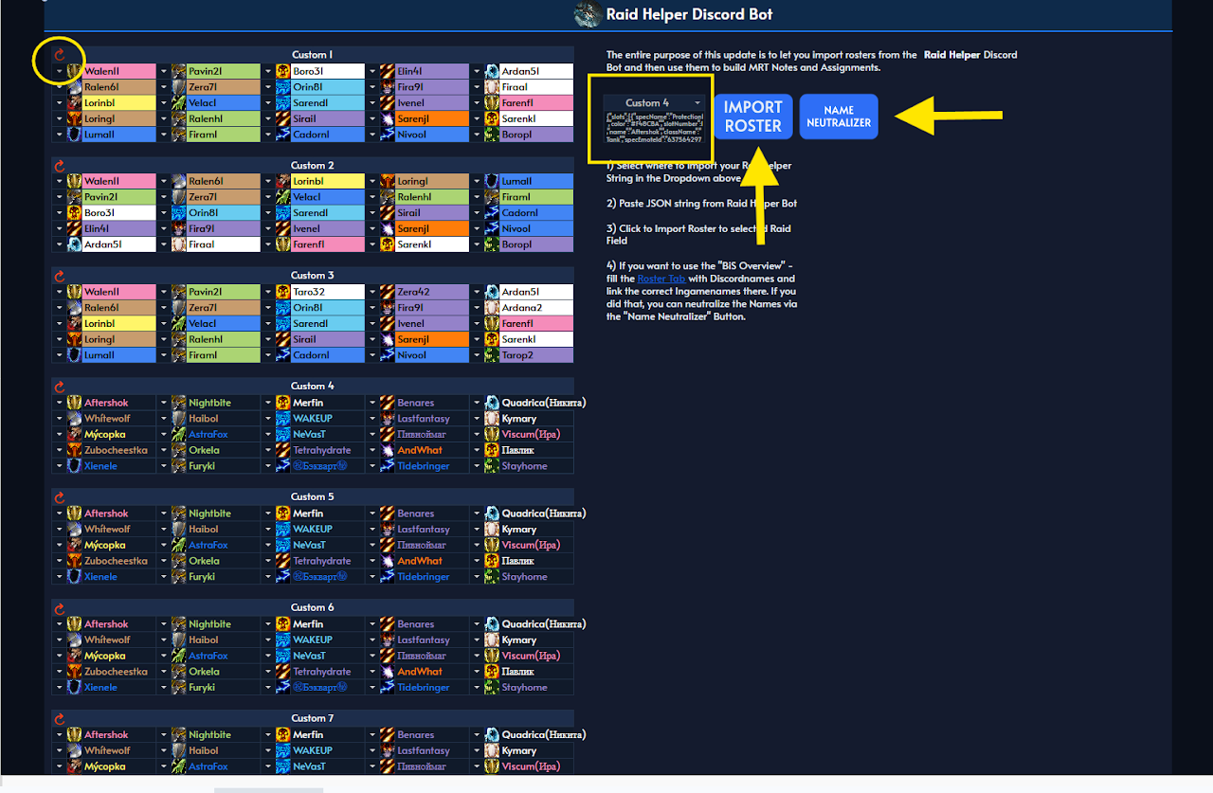Click the spec icon beside Zera42 in Custom 3
Image resolution: width=1213 pixels, height=793 pixels.
[387, 292]
